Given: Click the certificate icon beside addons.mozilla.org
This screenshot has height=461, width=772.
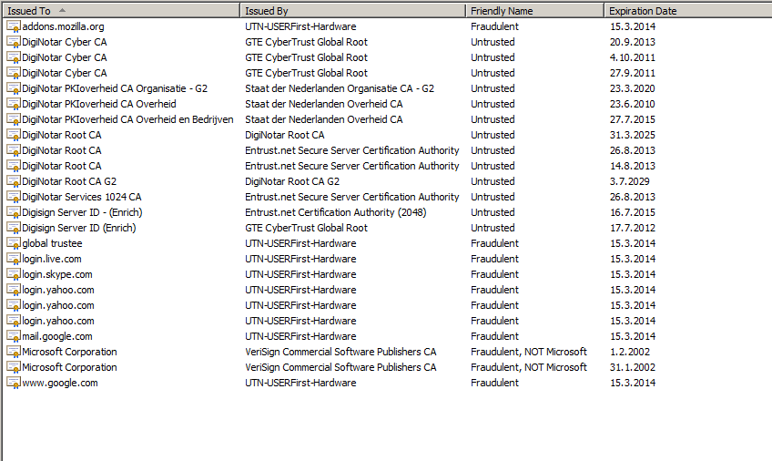Looking at the screenshot, I should 13,26.
